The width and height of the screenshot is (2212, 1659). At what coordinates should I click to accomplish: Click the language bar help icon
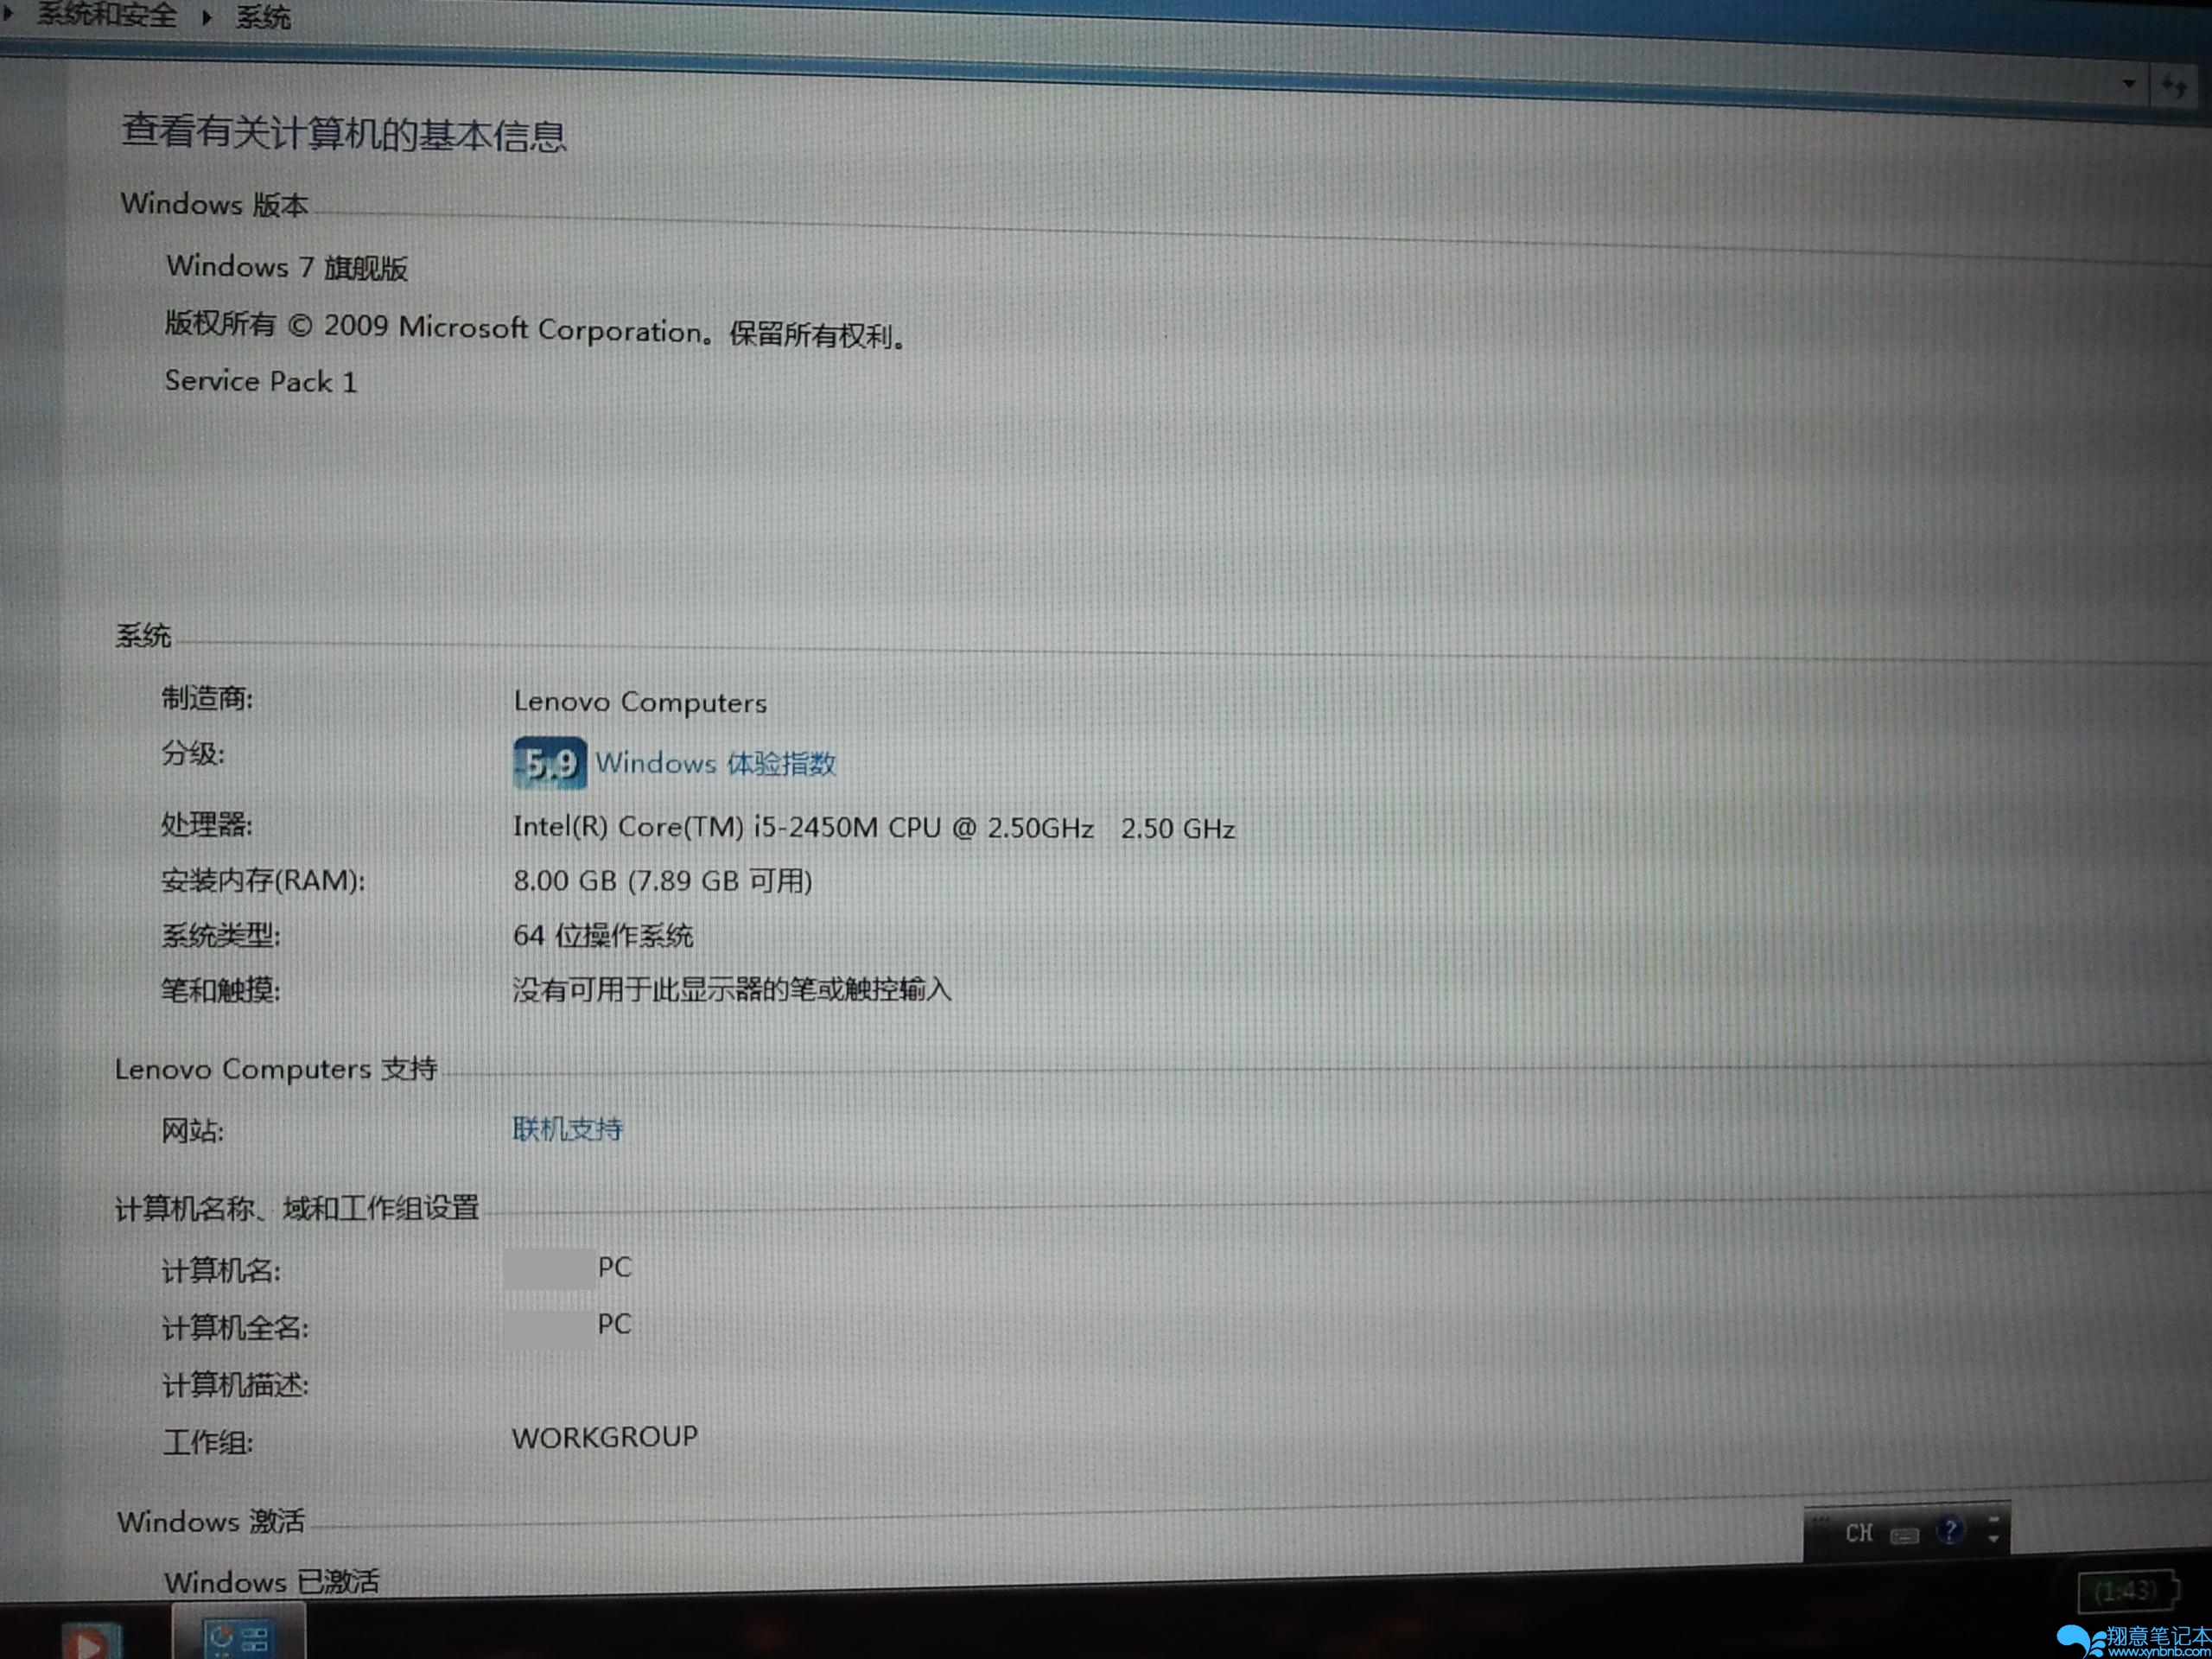pos(1949,1530)
